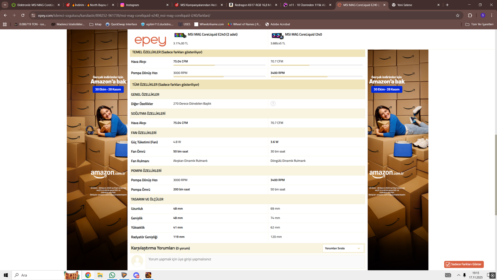The width and height of the screenshot is (497, 280).
Task: Switch to the Redragon K617-RGB tab
Action: pyautogui.click(x=252, y=5)
